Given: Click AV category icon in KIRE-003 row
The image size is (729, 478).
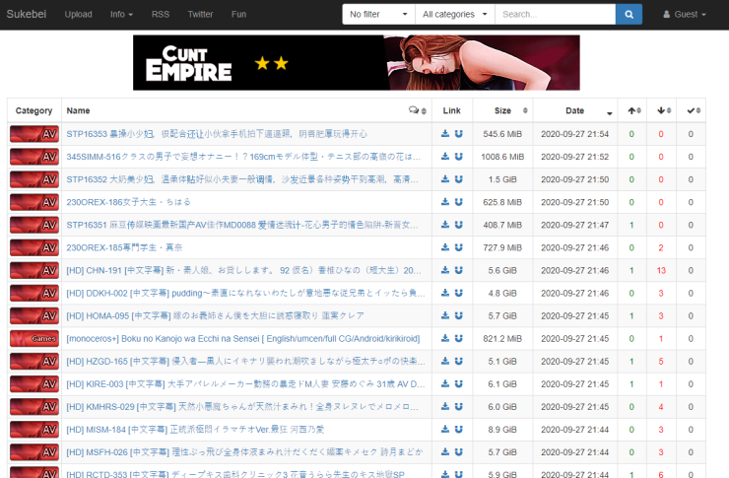Looking at the screenshot, I should point(34,384).
